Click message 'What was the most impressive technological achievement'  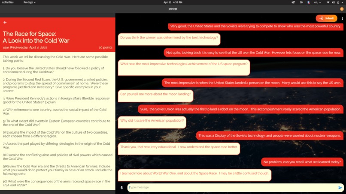(184, 68)
